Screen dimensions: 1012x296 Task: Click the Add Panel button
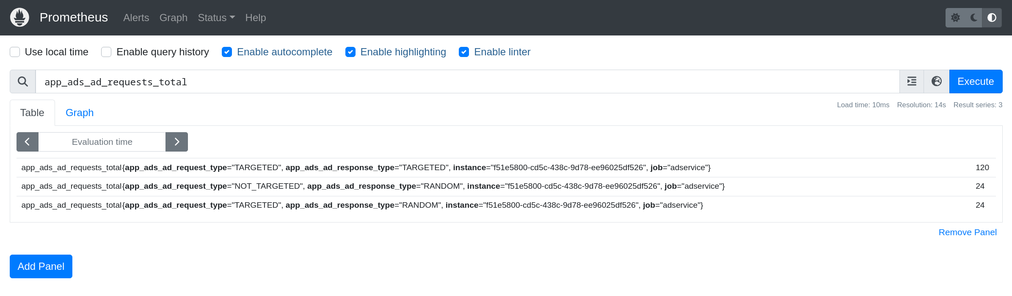(x=41, y=266)
